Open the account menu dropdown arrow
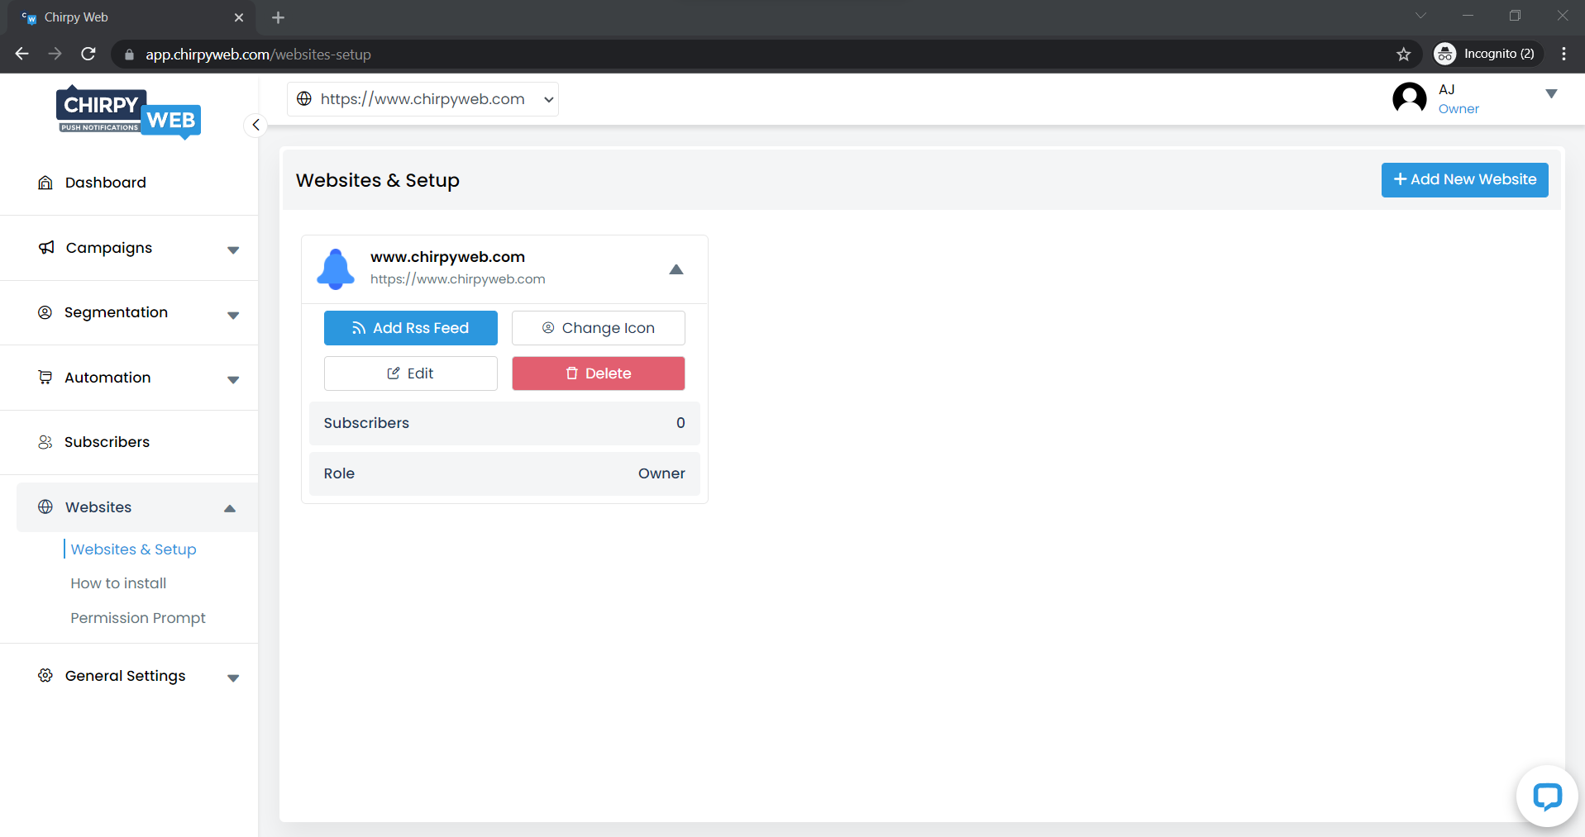The height and width of the screenshot is (837, 1585). 1552,93
